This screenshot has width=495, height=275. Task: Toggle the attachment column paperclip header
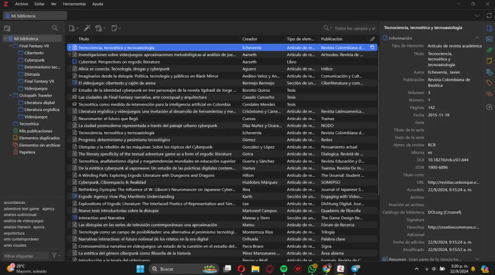pyautogui.click(x=372, y=38)
